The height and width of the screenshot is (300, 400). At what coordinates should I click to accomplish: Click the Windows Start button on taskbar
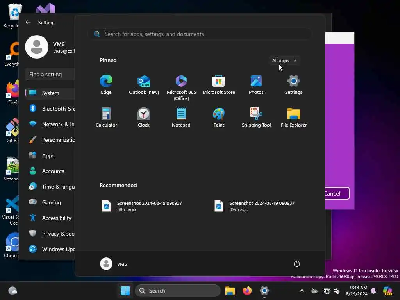click(x=125, y=291)
